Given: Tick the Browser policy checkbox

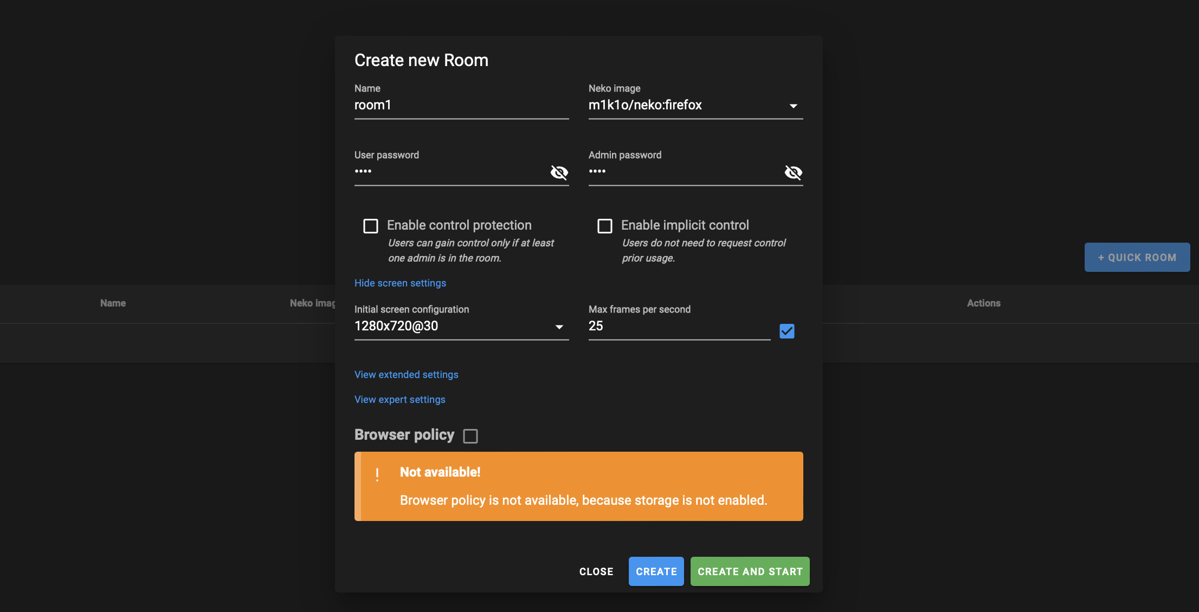Looking at the screenshot, I should [x=470, y=436].
